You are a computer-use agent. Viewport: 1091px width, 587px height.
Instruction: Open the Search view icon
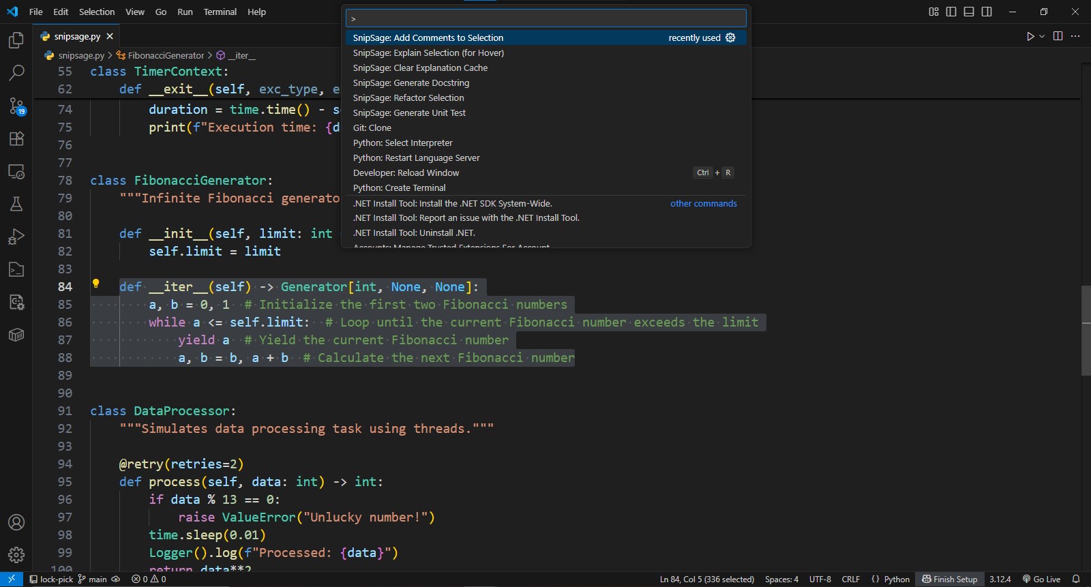[x=16, y=73]
